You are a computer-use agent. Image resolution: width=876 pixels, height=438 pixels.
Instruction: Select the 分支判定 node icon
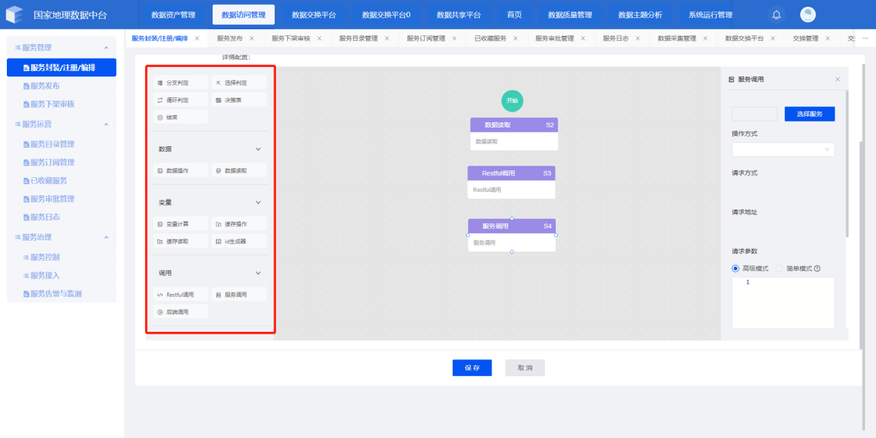coord(160,83)
